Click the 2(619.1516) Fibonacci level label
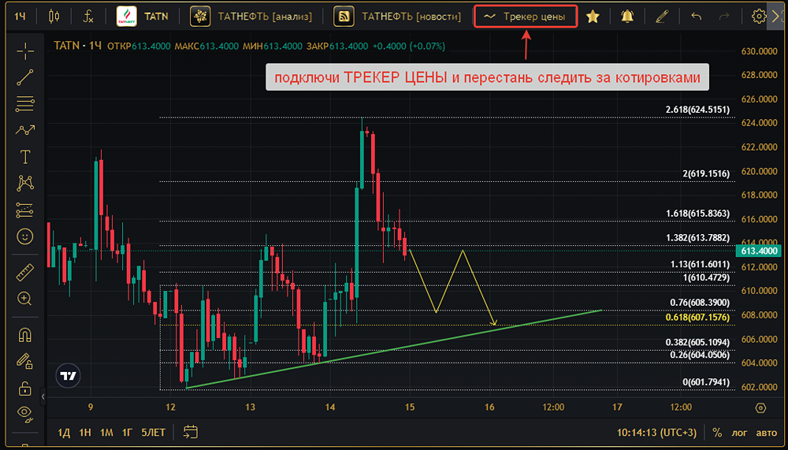788x450 pixels. point(706,174)
